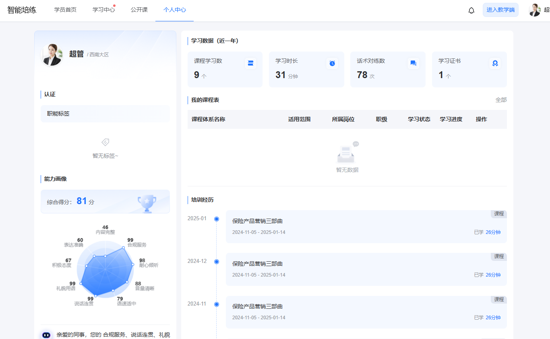Click the profile photo beside 超管
The image size is (550, 339).
[52, 55]
